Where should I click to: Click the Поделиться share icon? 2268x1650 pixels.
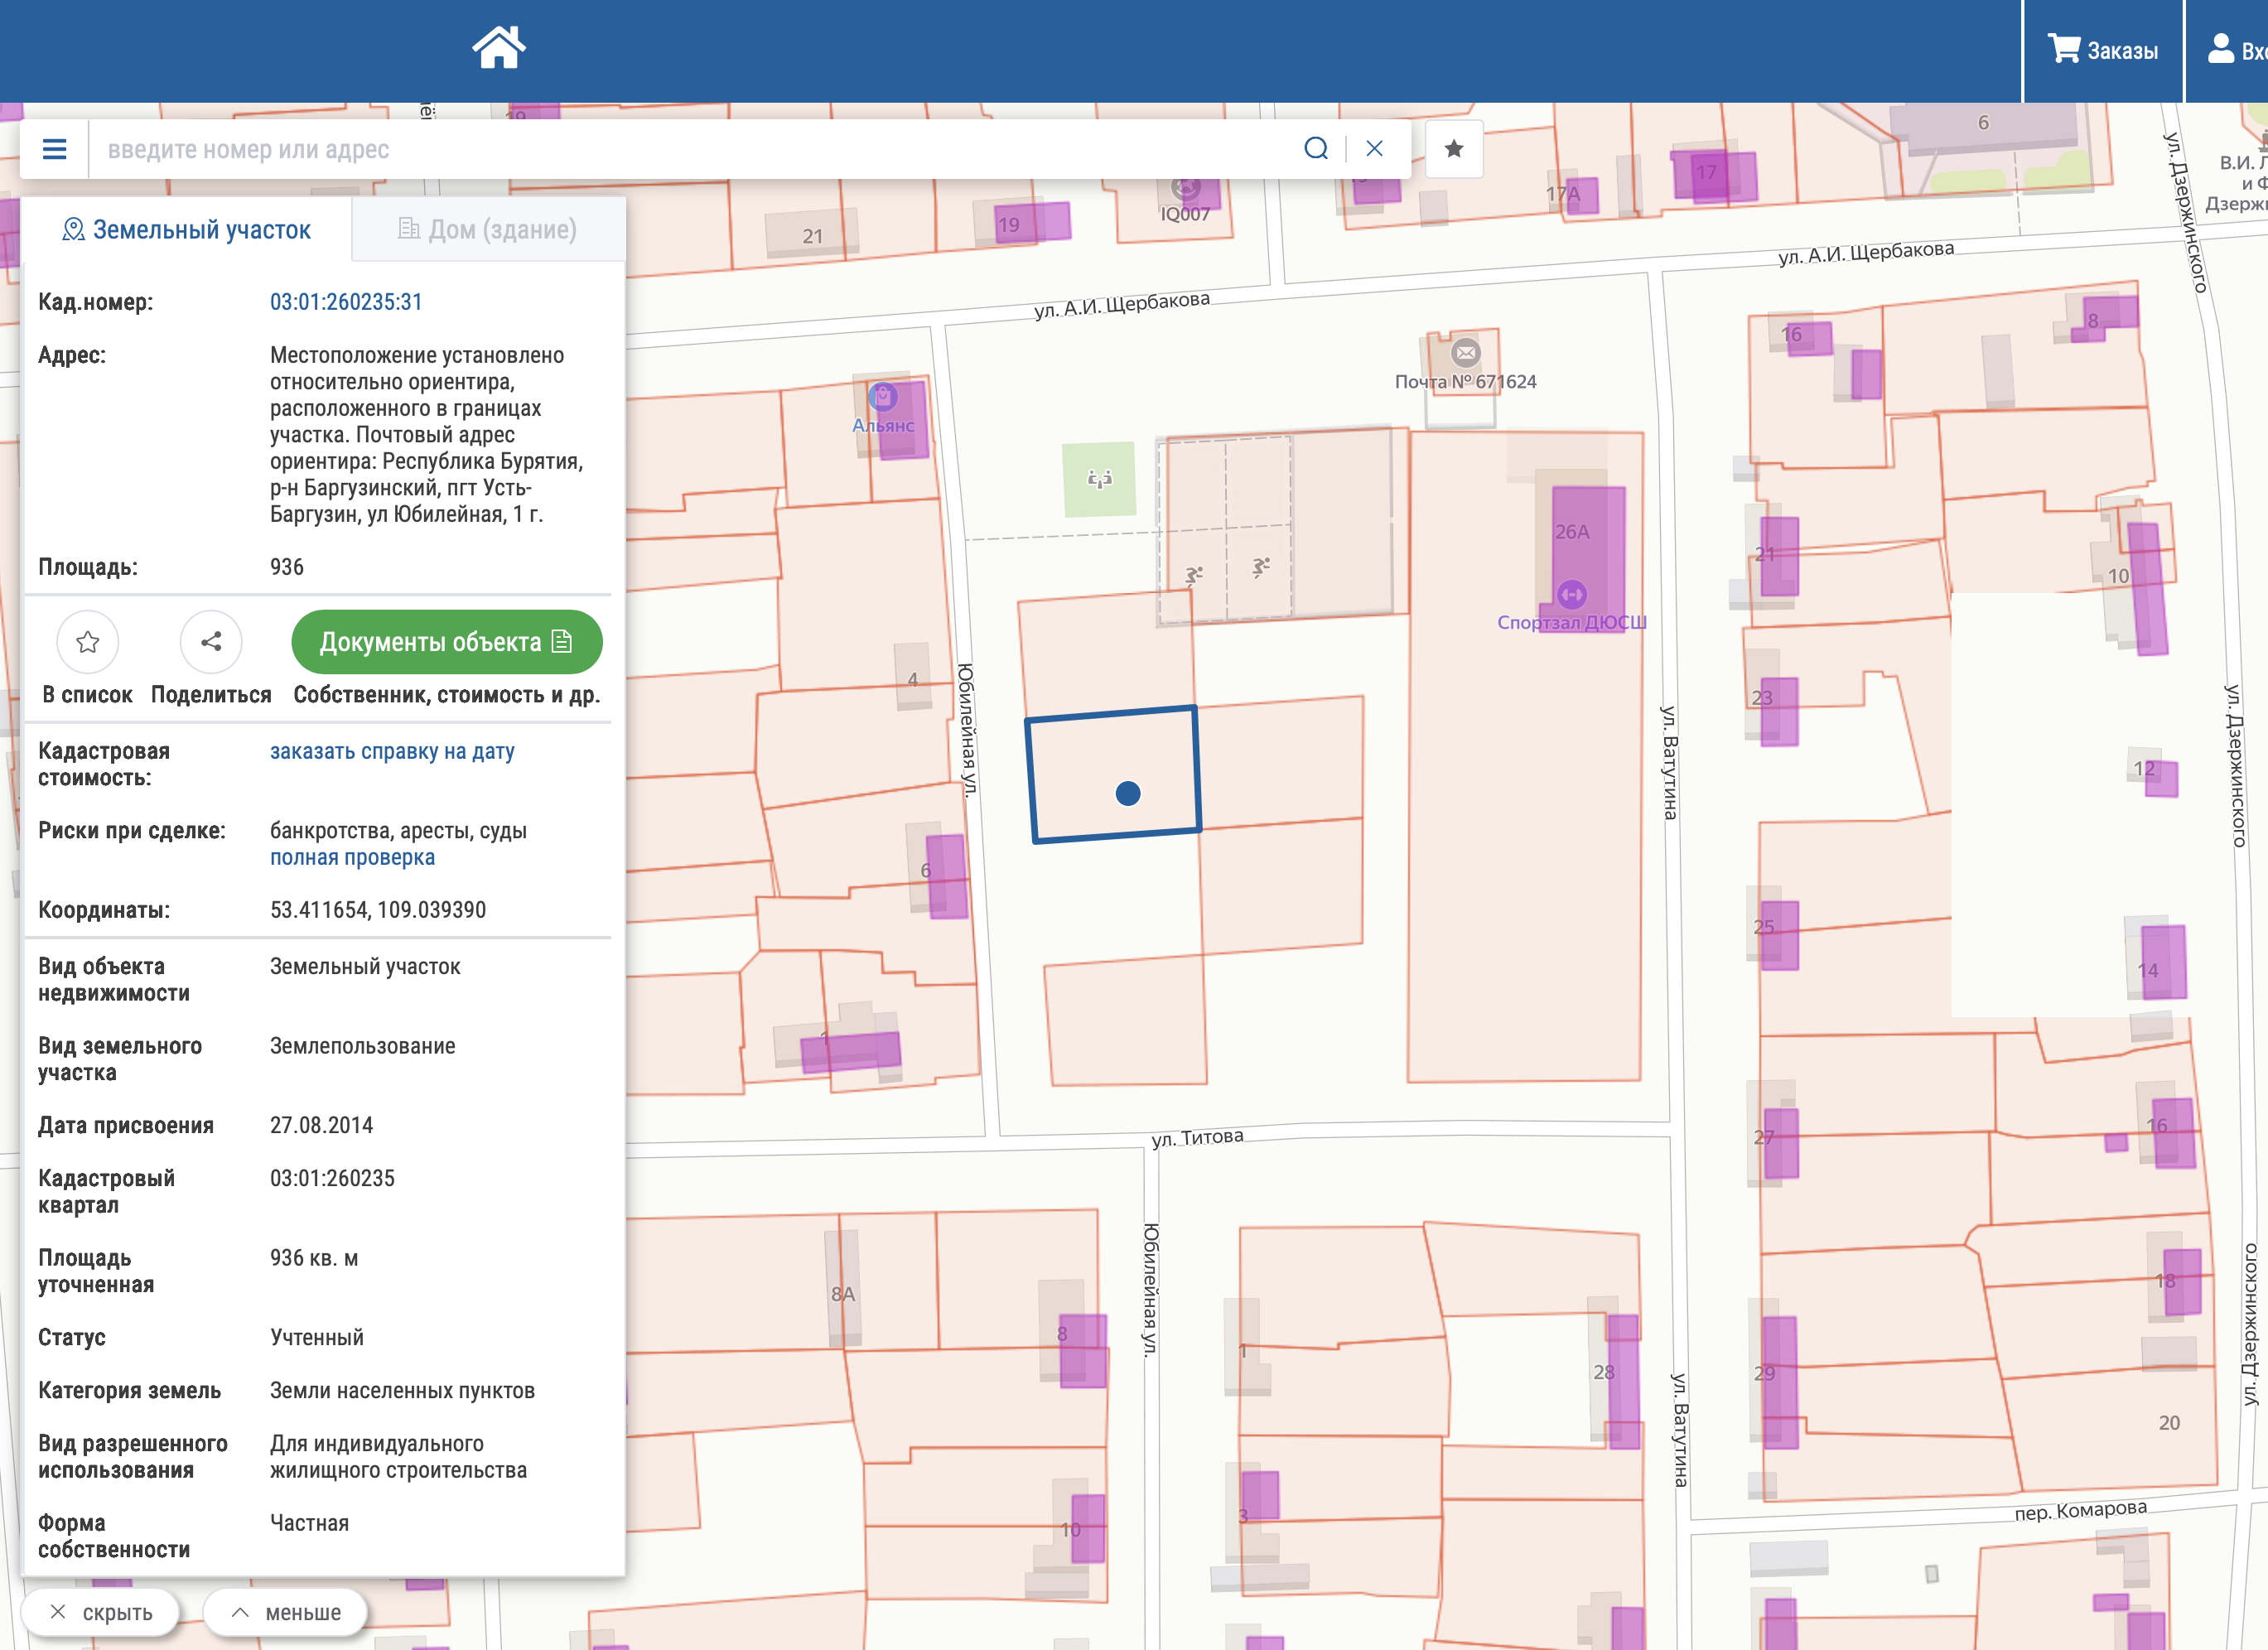[x=211, y=642]
